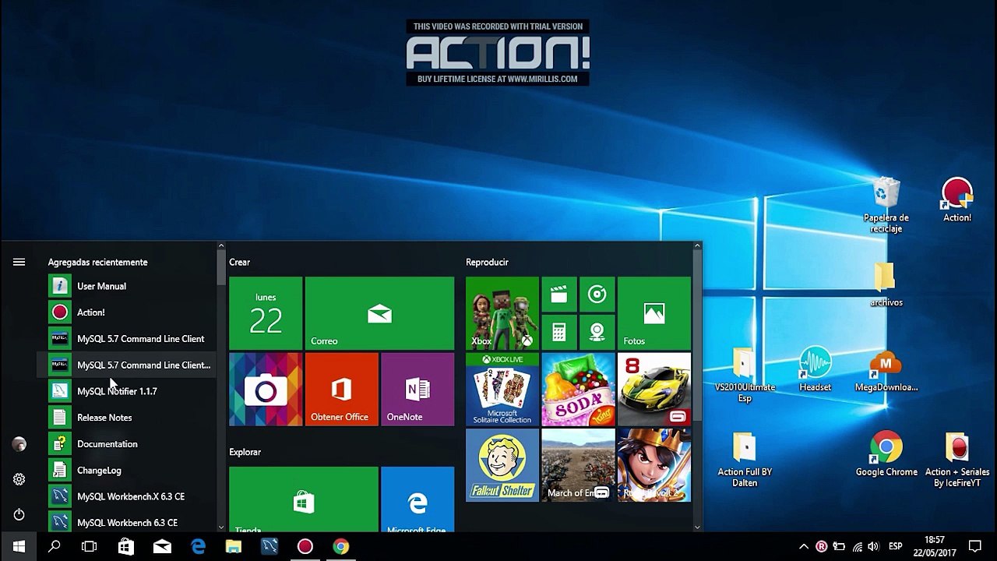Viewport: 997px width, 561px height.
Task: Open User Manual from the app list
Action: (x=126, y=286)
